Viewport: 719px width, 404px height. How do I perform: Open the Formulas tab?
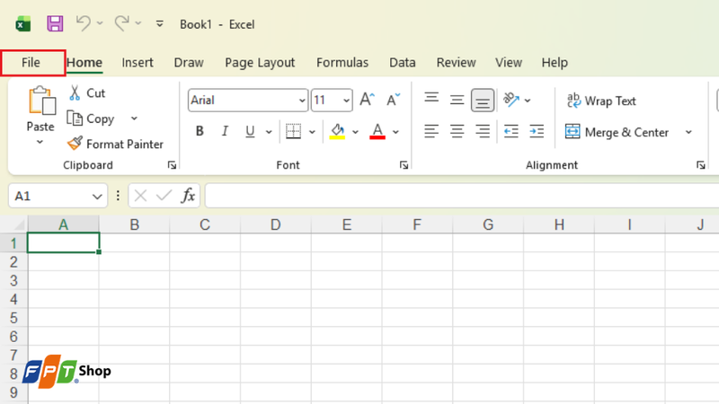pyautogui.click(x=342, y=63)
